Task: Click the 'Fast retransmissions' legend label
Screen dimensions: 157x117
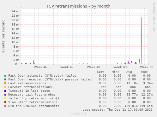Action: click(x=27, y=83)
